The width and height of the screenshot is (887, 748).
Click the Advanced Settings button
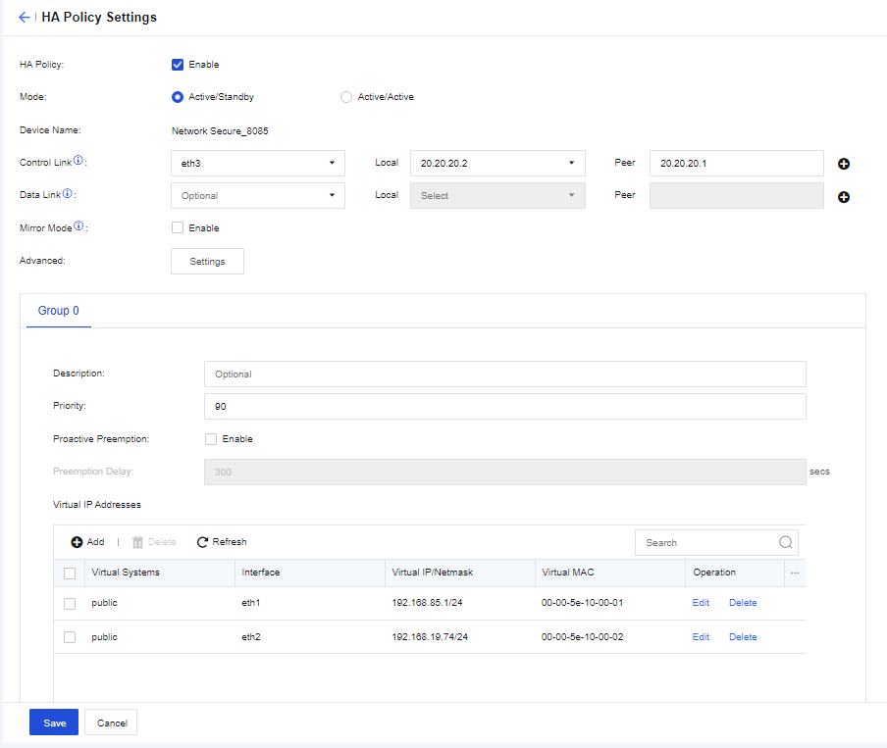coord(207,262)
